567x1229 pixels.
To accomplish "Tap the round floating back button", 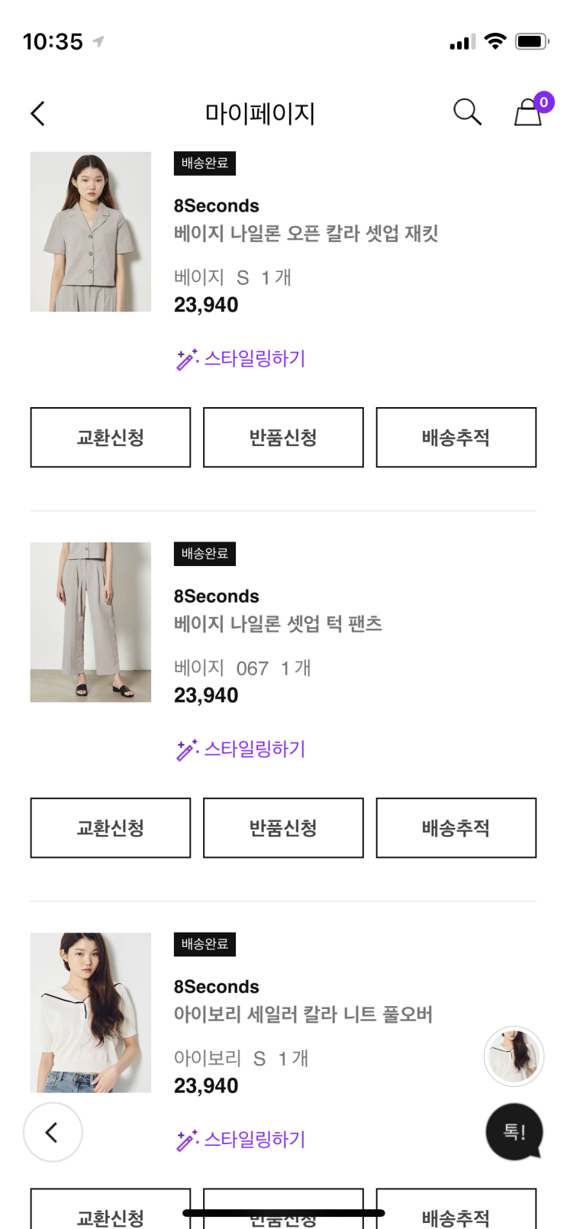I will pos(53,1132).
